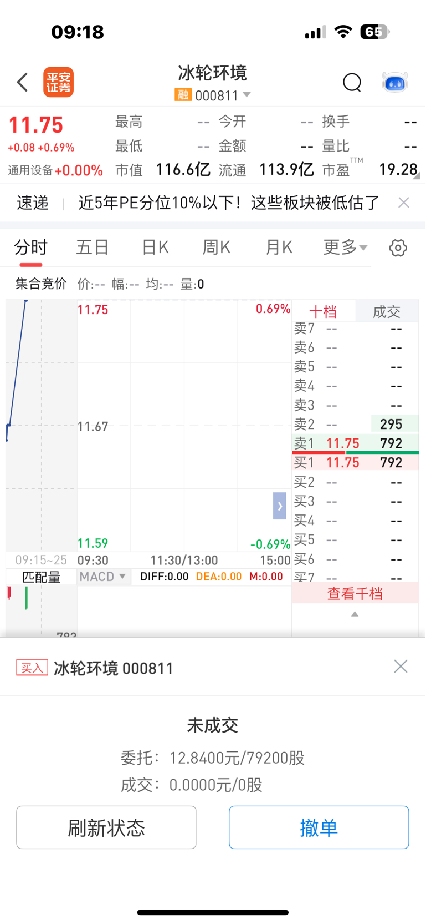Image resolution: width=426 pixels, height=924 pixels.
Task: Tap the back arrow icon
Action: point(22,82)
